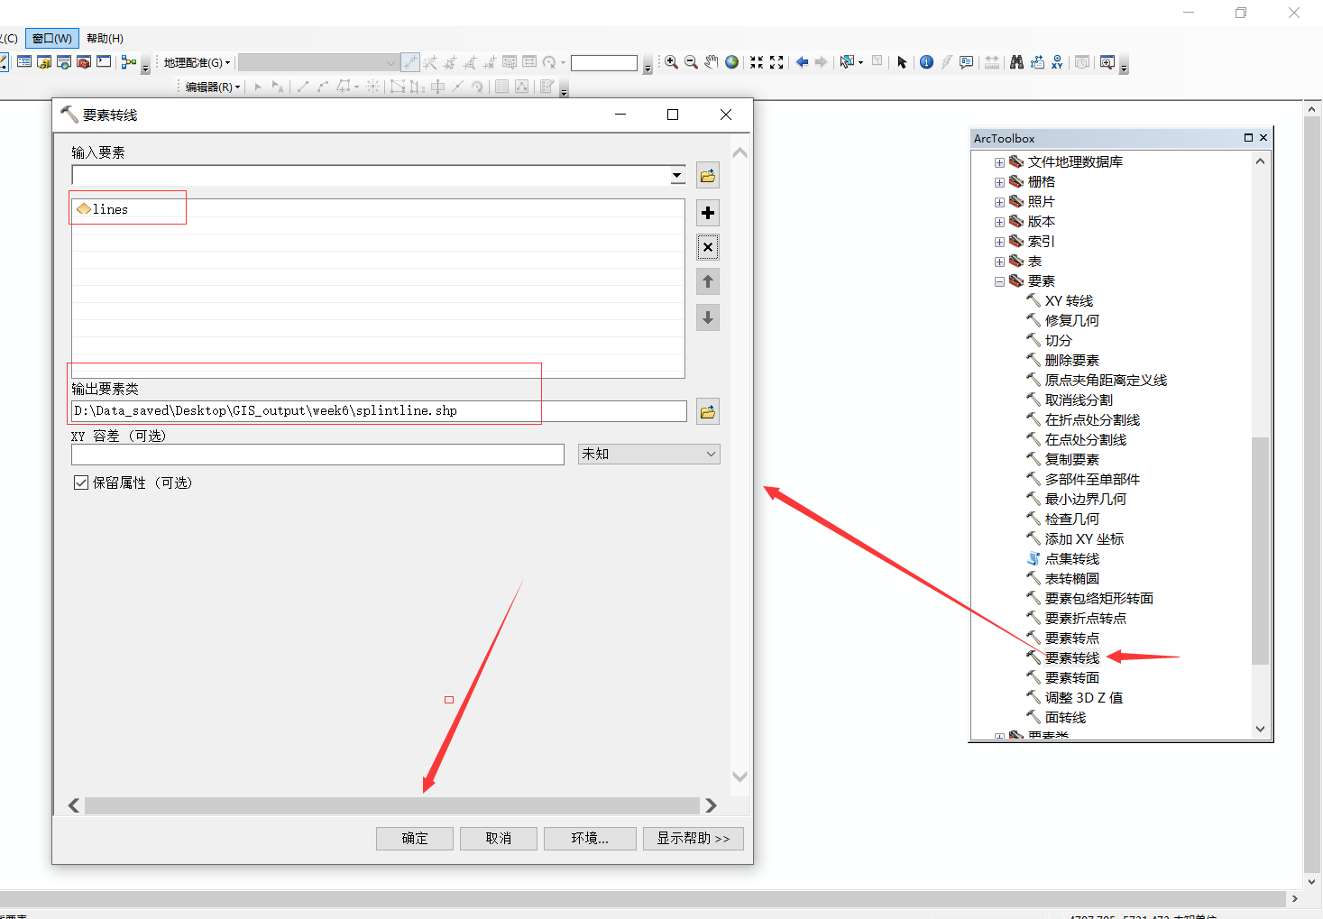
Task: Select Features tool icon
Action: pyautogui.click(x=847, y=62)
